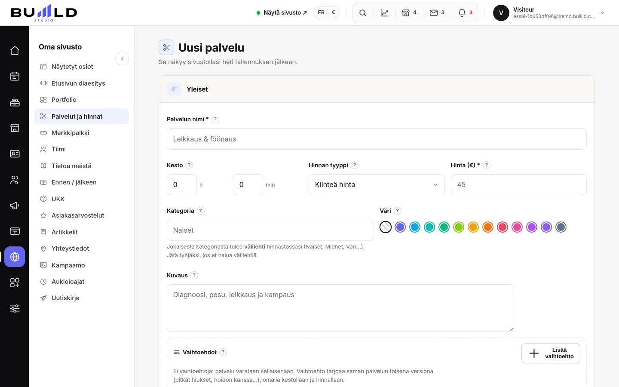Open Näytetyt osiot in the sidebar
The width and height of the screenshot is (619, 387).
(82, 67)
